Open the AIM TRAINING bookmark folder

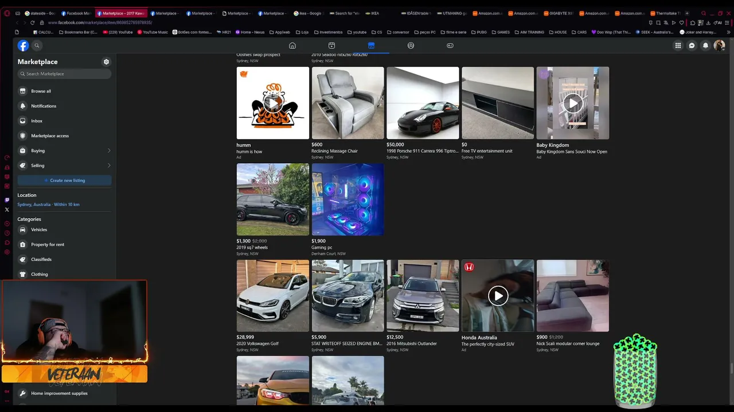pos(529,32)
